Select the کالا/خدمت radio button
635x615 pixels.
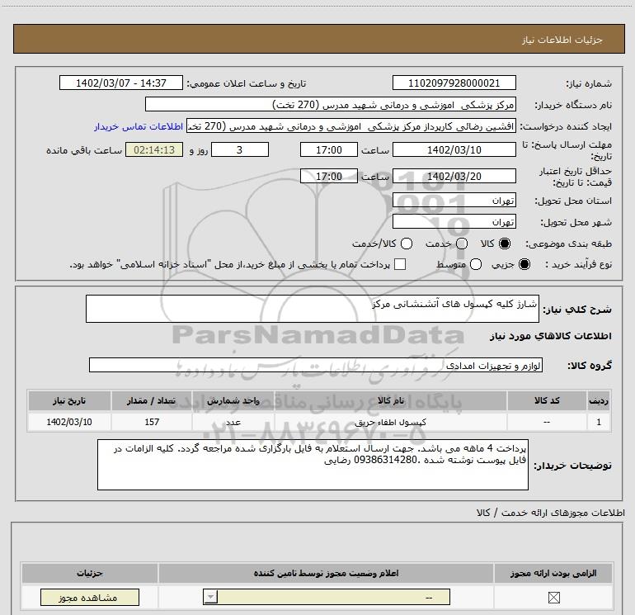click(407, 244)
